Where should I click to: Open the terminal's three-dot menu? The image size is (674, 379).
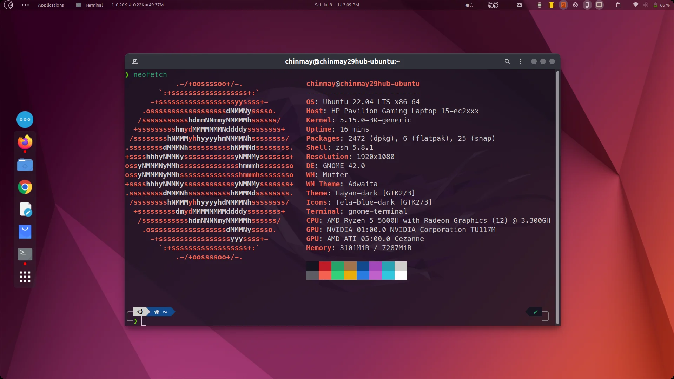click(521, 61)
